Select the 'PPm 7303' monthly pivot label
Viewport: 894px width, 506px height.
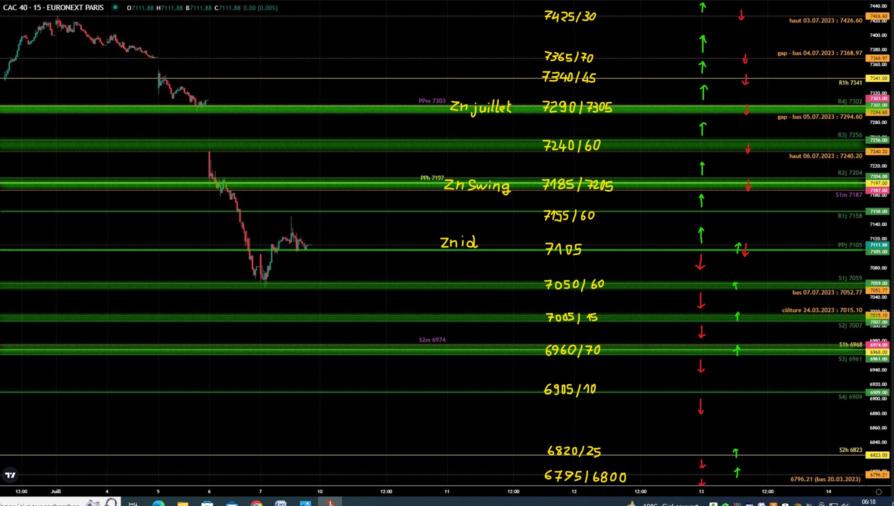point(432,101)
